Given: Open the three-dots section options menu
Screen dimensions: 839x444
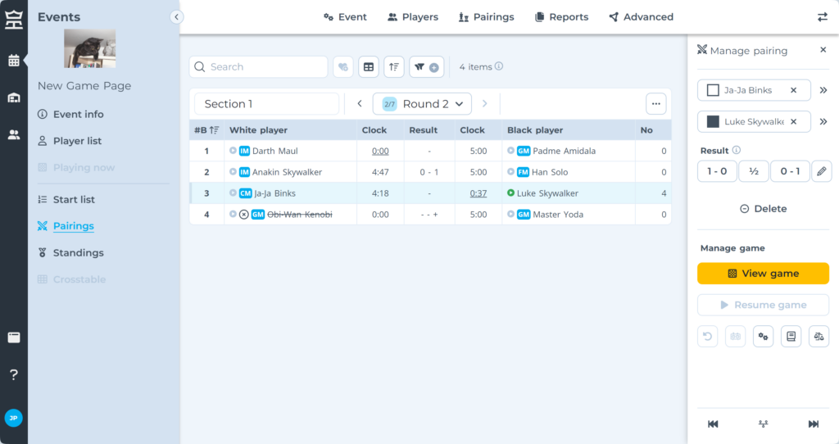Looking at the screenshot, I should point(656,104).
